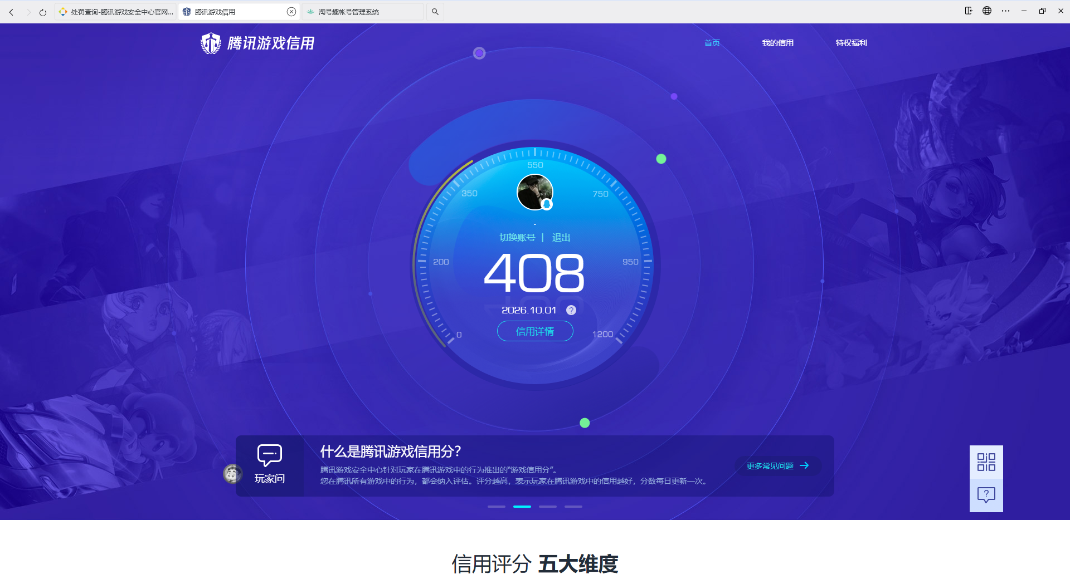
Task: Reload the page with the refresh icon
Action: pos(43,12)
